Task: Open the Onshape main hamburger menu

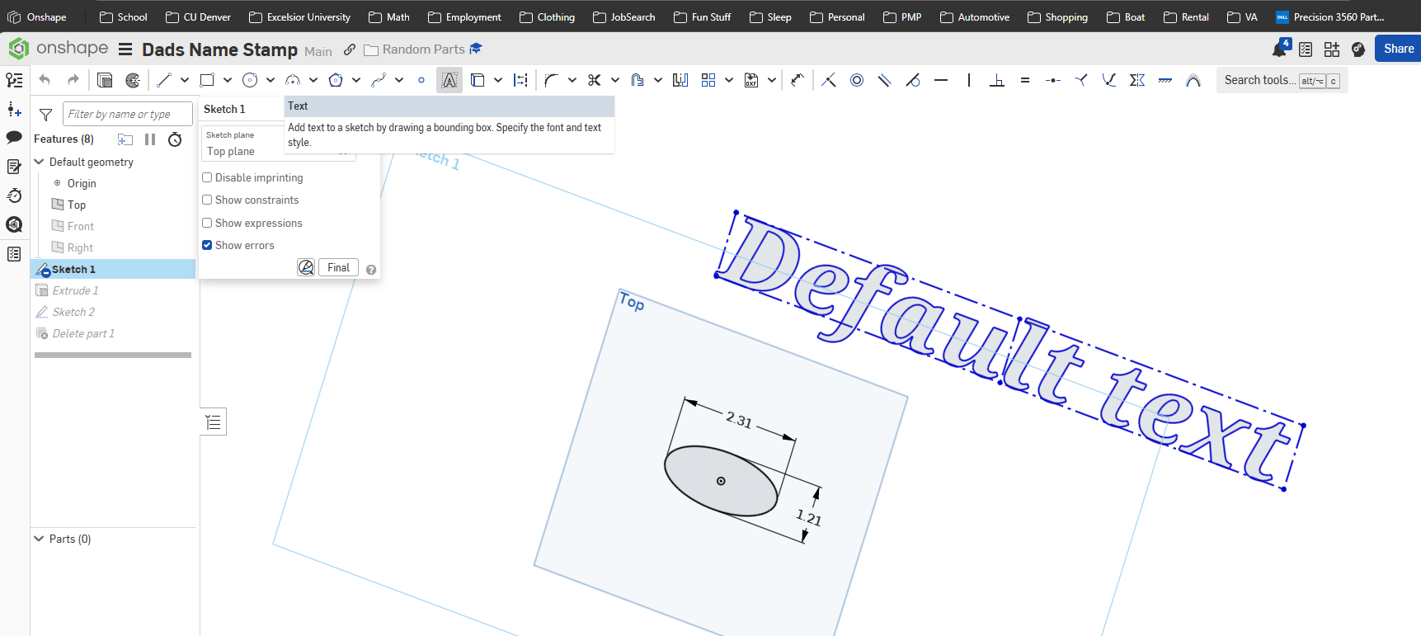Action: [125, 49]
